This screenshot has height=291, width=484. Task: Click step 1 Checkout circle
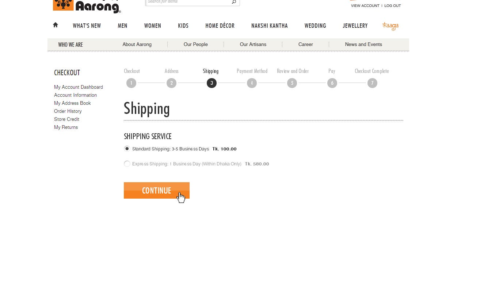pos(131,83)
